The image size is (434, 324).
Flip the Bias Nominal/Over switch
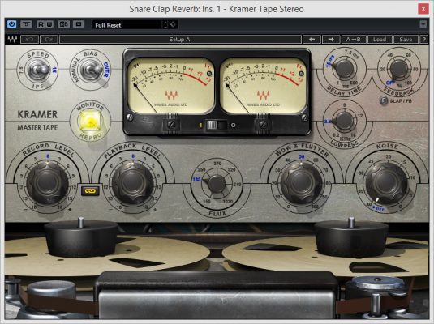pos(91,69)
